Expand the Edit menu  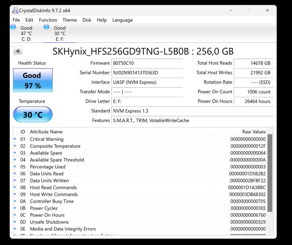pos(30,20)
